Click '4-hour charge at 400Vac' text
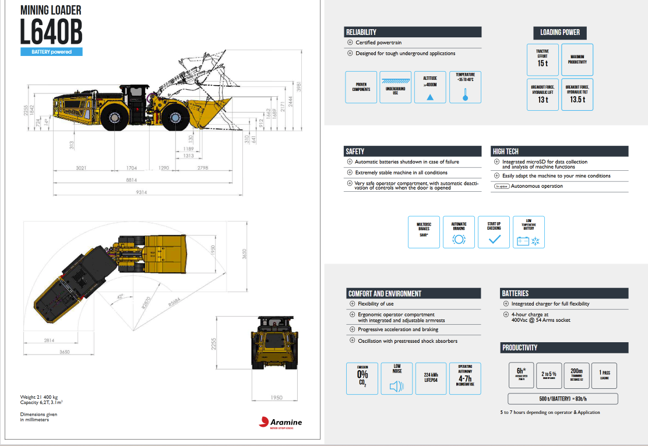Screen dimensions: 648x446 click(x=541, y=318)
